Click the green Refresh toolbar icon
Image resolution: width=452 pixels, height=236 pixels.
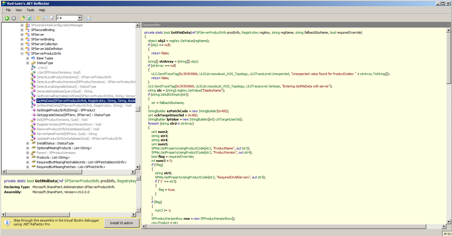point(29,18)
